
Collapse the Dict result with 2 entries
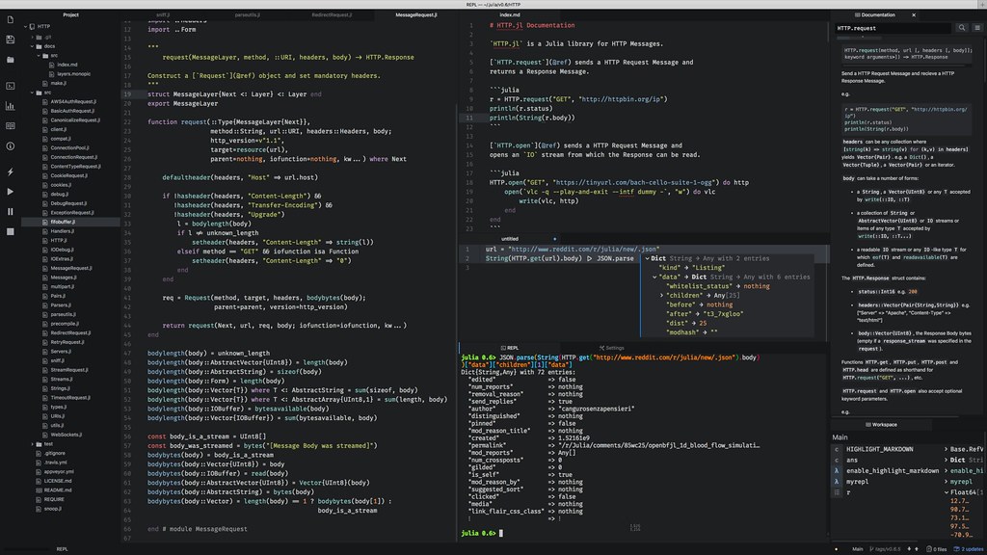point(647,258)
